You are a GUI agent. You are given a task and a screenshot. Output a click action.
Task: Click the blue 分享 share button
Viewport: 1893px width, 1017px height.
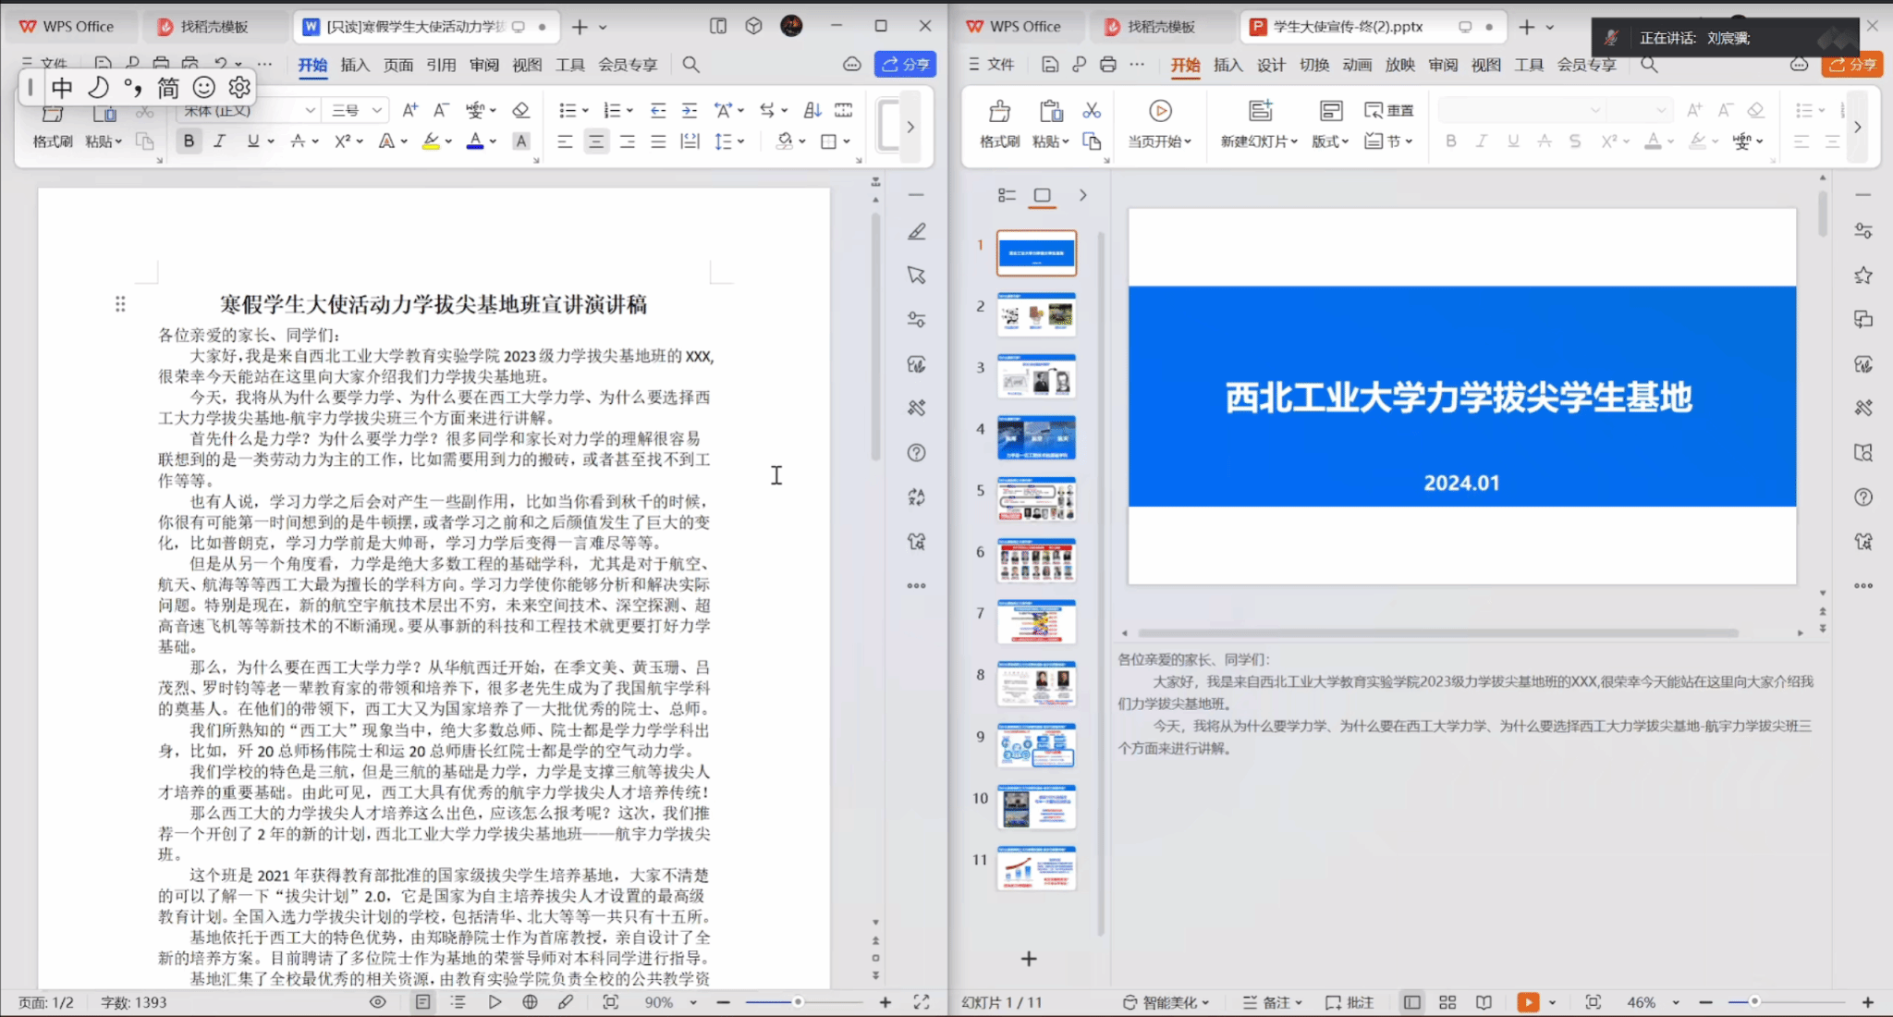click(x=905, y=65)
